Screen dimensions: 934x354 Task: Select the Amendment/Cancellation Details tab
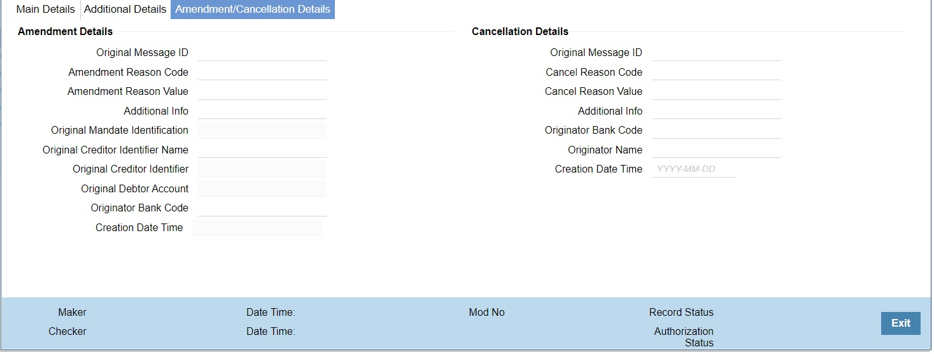point(253,10)
